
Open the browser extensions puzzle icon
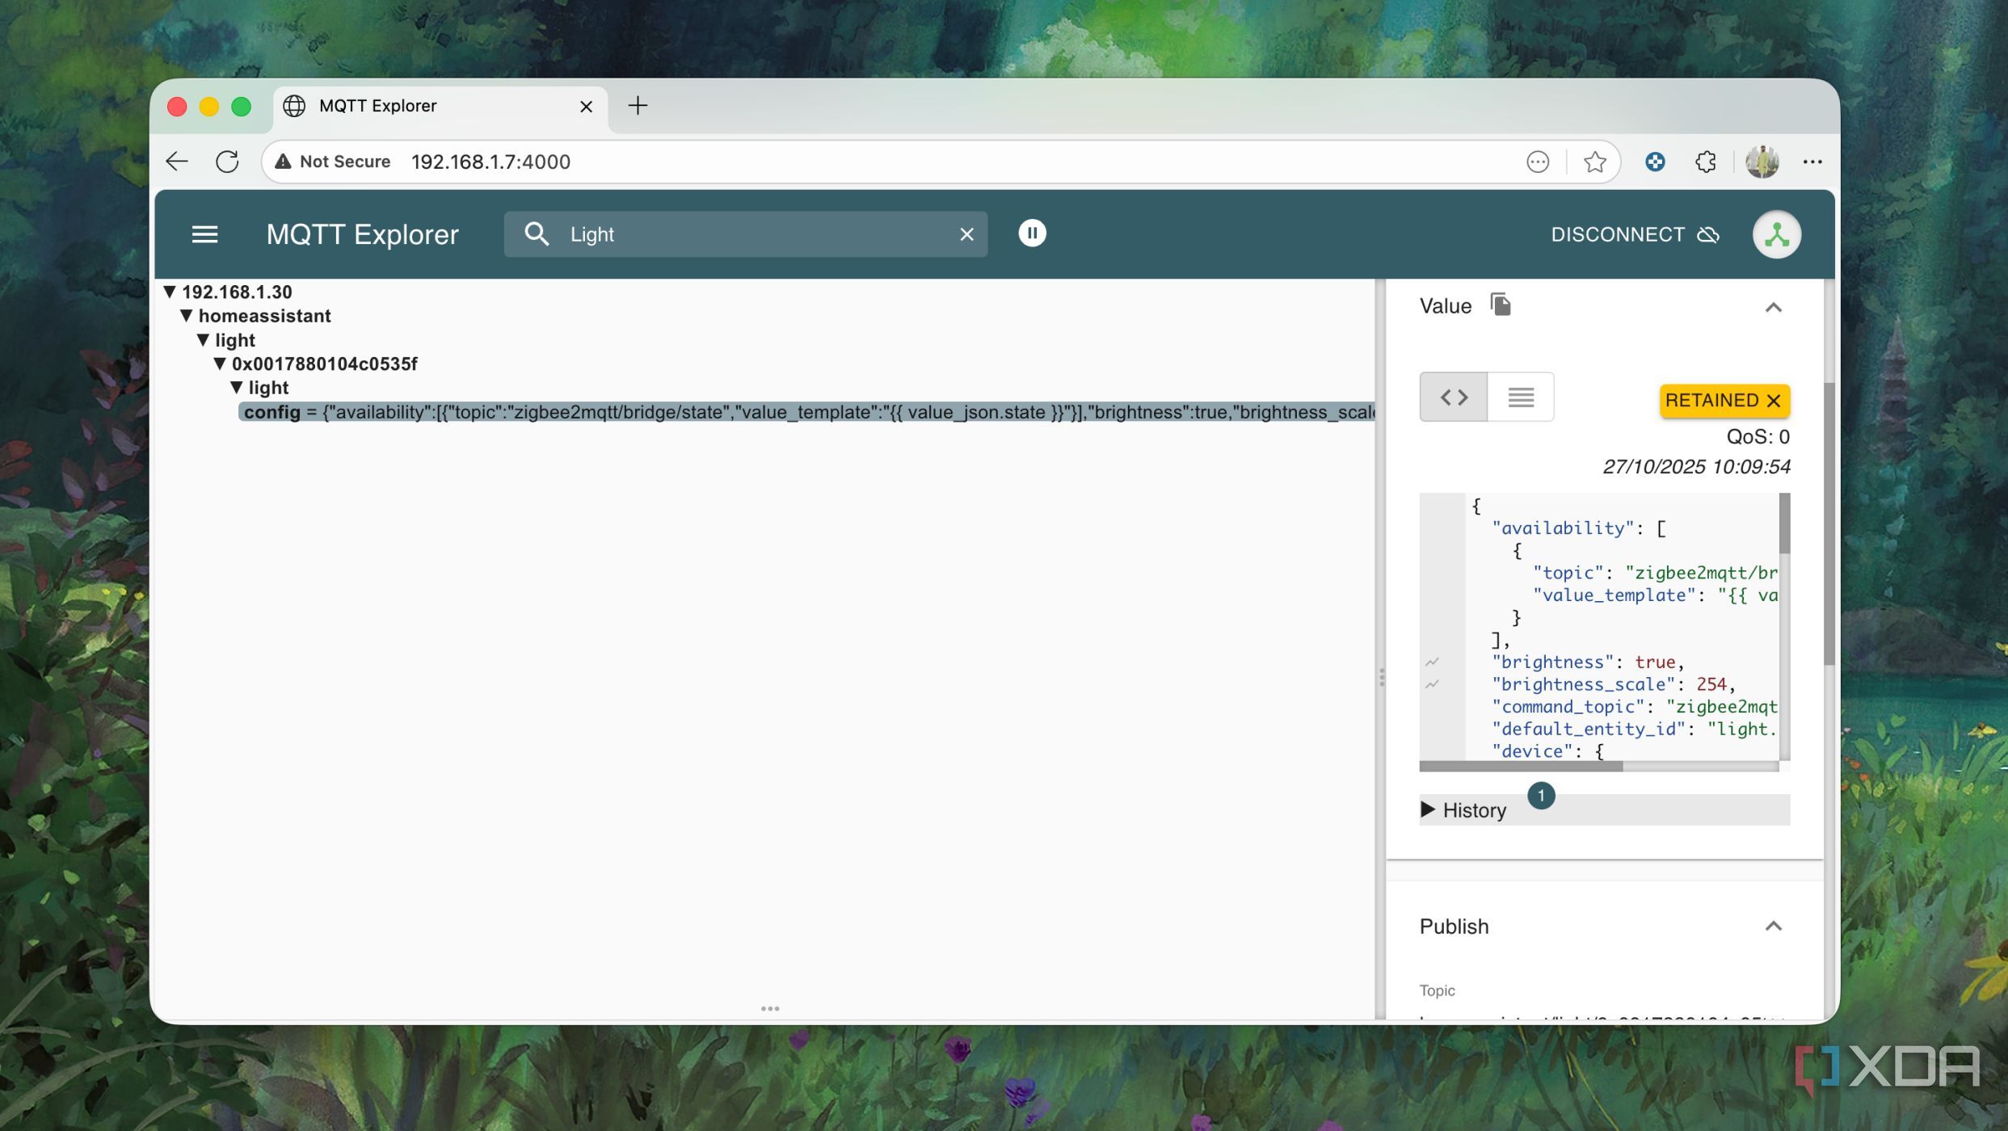click(1705, 162)
